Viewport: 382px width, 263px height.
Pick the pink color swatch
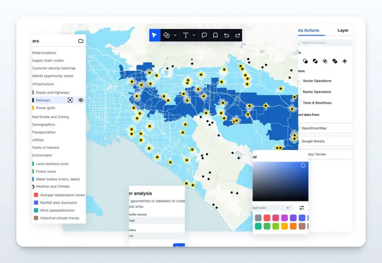[275, 218]
